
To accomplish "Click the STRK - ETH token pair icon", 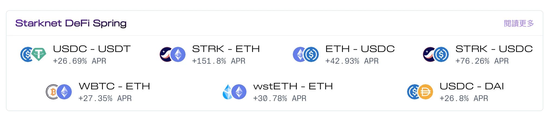I will tap(173, 54).
